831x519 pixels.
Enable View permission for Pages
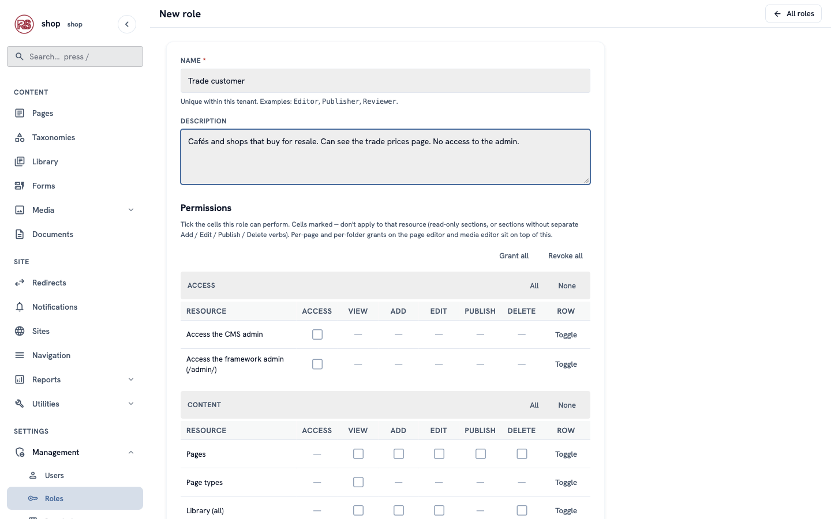pyautogui.click(x=358, y=454)
